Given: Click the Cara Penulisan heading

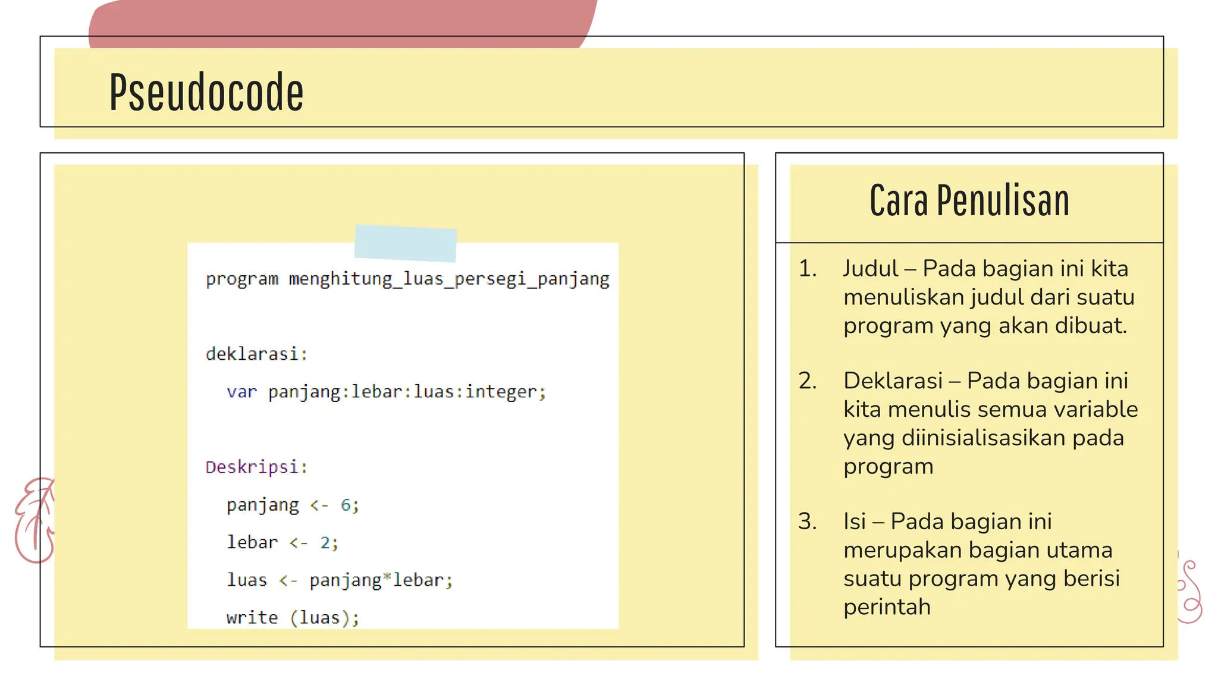Looking at the screenshot, I should point(969,201).
